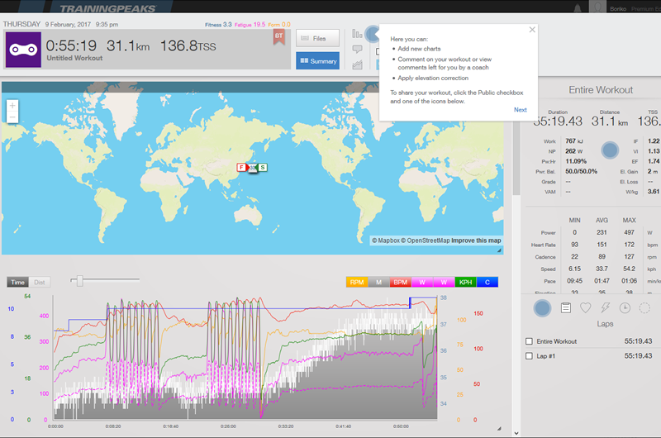Click the Improve this map link

point(476,240)
